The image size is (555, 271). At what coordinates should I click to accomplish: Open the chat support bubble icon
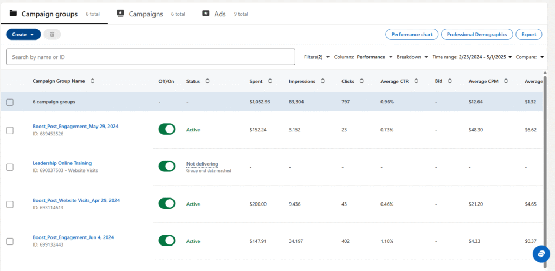click(x=541, y=254)
